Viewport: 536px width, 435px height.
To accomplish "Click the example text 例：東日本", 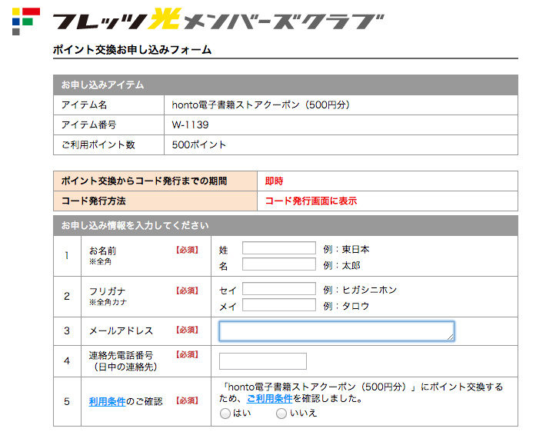I will [346, 250].
